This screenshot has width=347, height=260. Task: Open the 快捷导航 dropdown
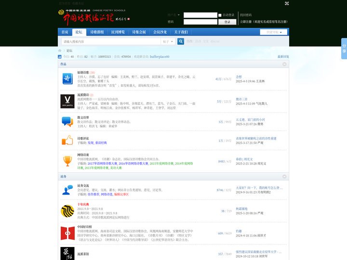pyautogui.click(x=274, y=32)
